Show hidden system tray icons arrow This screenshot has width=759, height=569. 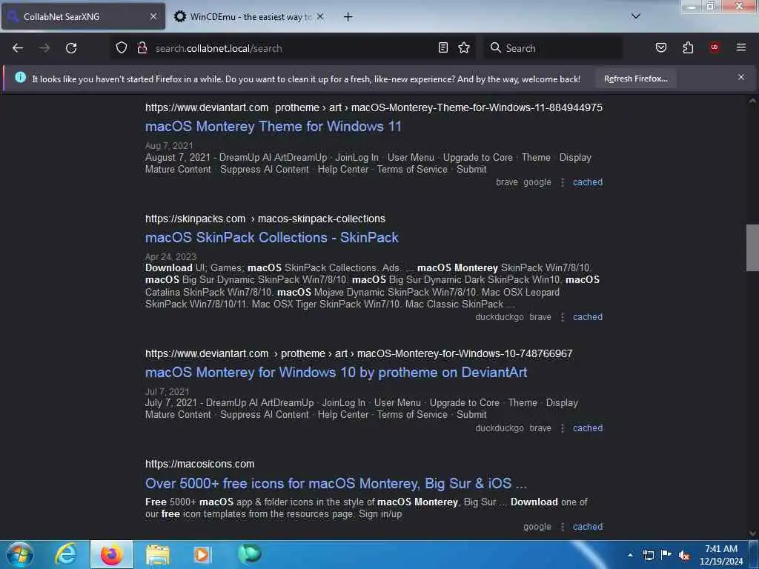point(630,555)
